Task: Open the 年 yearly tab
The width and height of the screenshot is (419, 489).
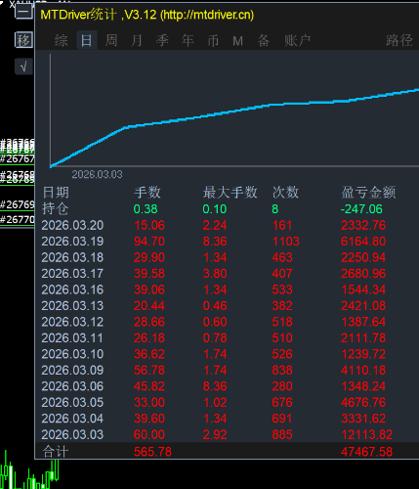Action: (x=188, y=41)
